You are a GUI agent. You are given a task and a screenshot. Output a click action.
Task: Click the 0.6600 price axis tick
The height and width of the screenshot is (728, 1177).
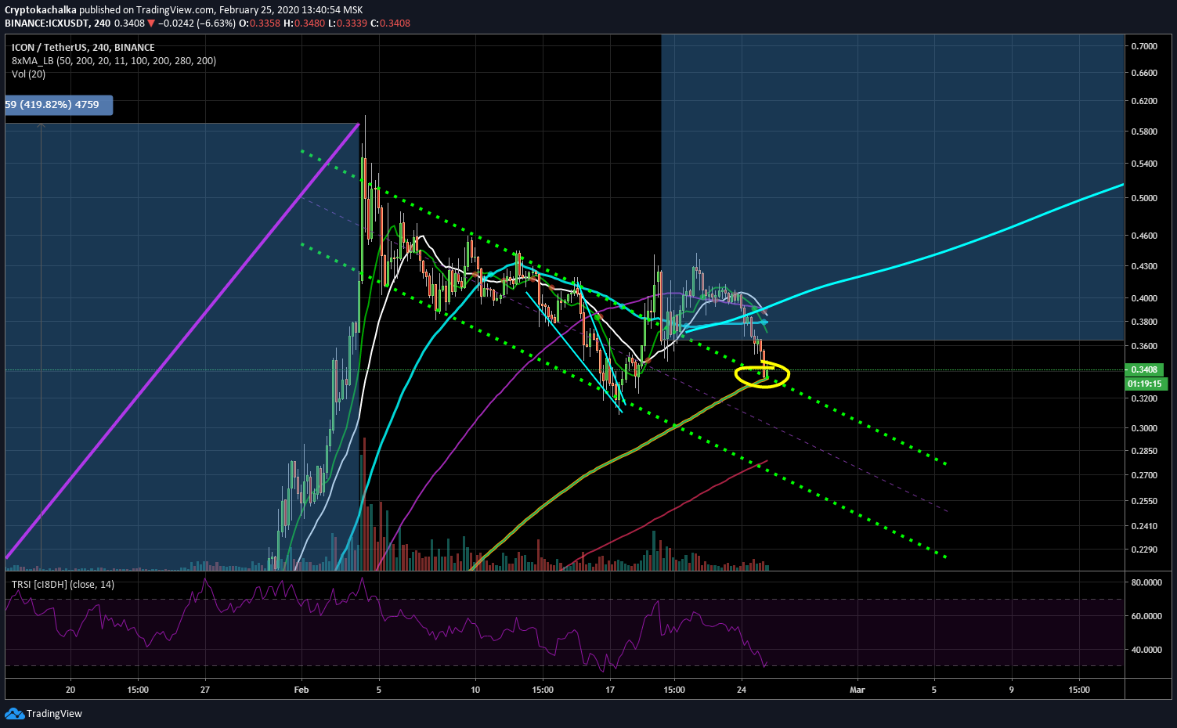pyautogui.click(x=1144, y=73)
